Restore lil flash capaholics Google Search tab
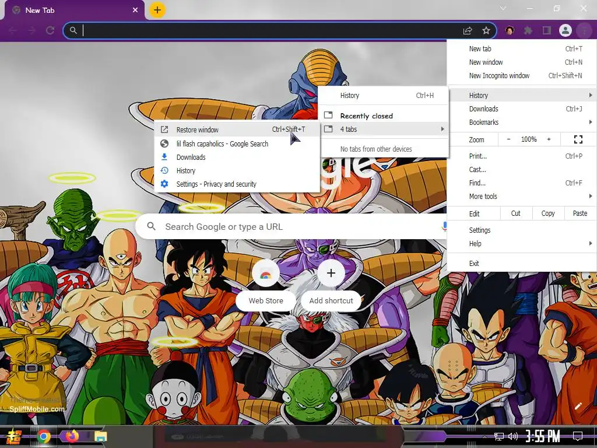The height and width of the screenshot is (448, 597). [x=237, y=143]
